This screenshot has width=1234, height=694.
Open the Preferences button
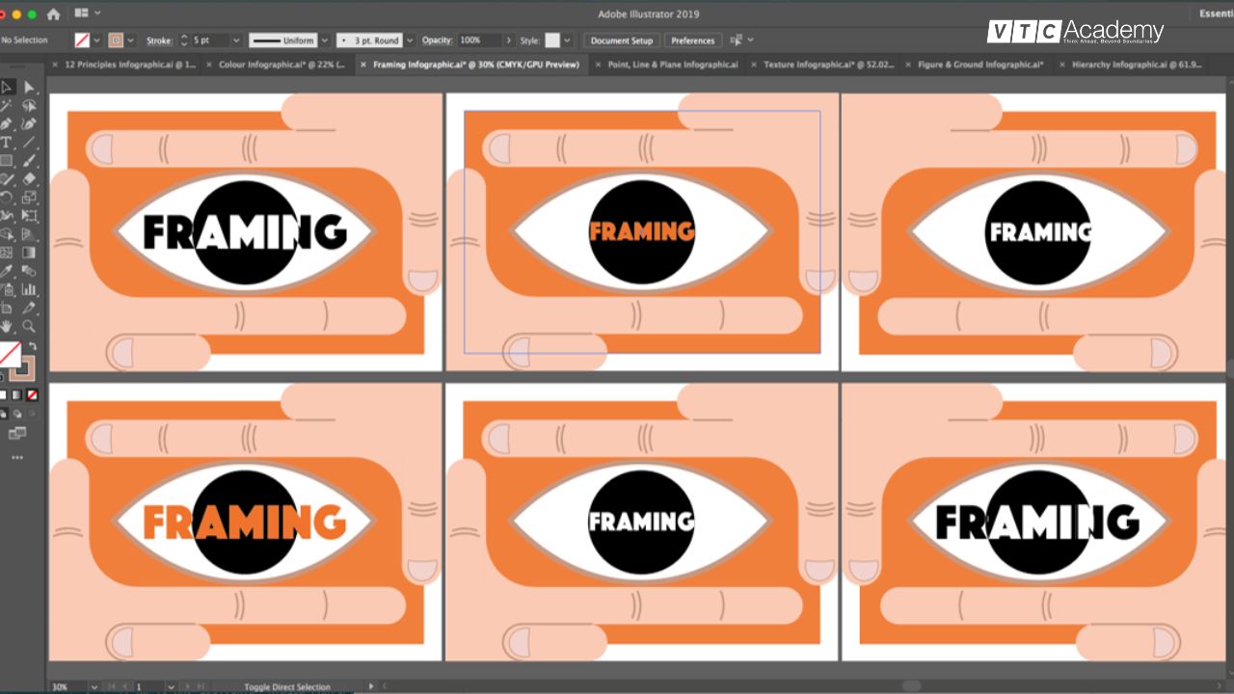click(x=692, y=40)
